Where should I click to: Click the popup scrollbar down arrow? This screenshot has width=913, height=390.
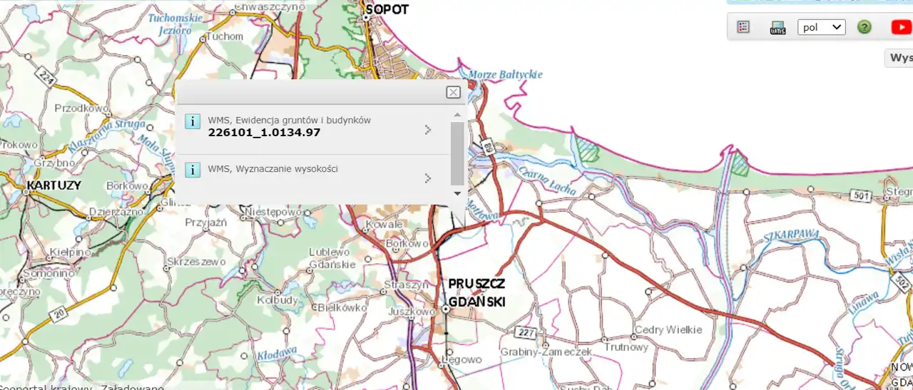pos(457,193)
